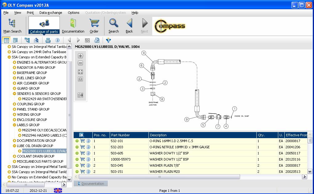
Task: Click gear icon for part 503-605
Action: [77, 153]
